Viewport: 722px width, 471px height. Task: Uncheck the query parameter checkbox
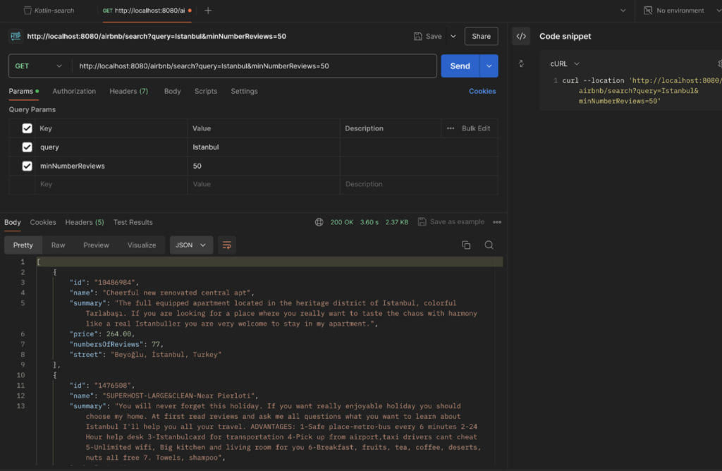(27, 147)
